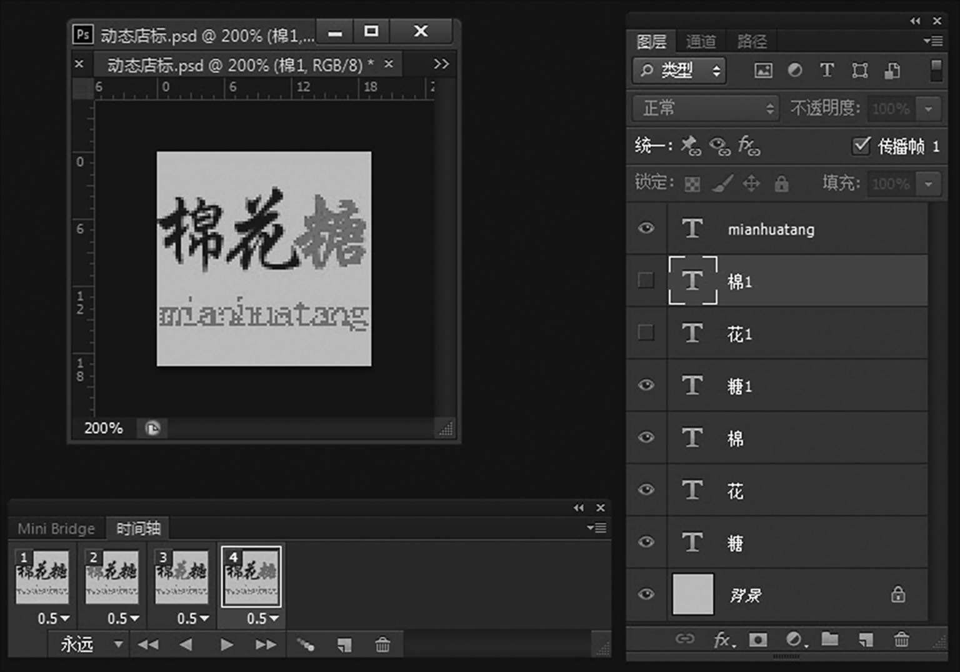This screenshot has height=672, width=960.
Task: Uncheck the 传播帧 1 checkbox
Action: pos(861,146)
